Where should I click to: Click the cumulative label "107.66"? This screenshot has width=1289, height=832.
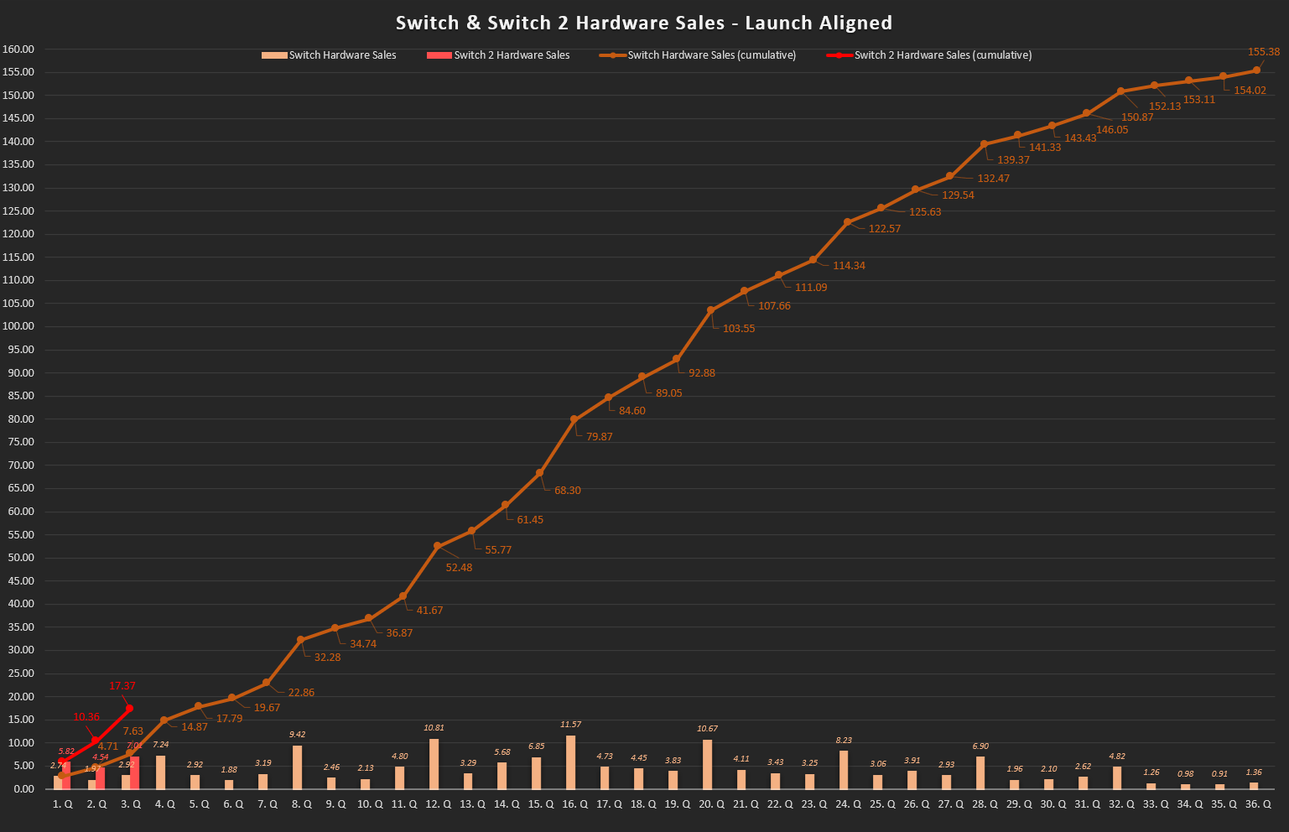click(774, 306)
